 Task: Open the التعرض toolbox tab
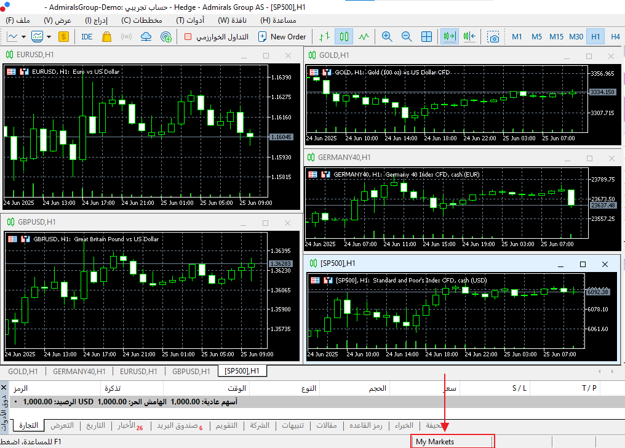[62, 425]
